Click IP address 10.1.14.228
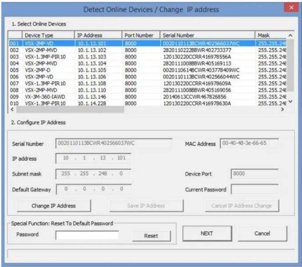Image resolution: width=302 pixels, height=267 pixels. pos(92,103)
